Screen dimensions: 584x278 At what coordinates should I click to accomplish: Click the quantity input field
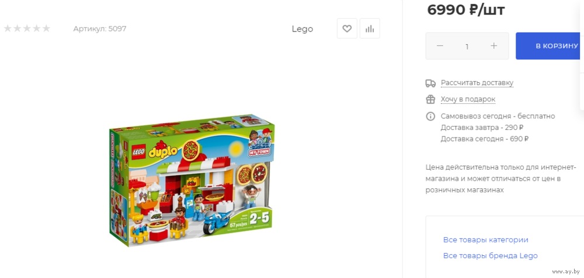pyautogui.click(x=467, y=46)
